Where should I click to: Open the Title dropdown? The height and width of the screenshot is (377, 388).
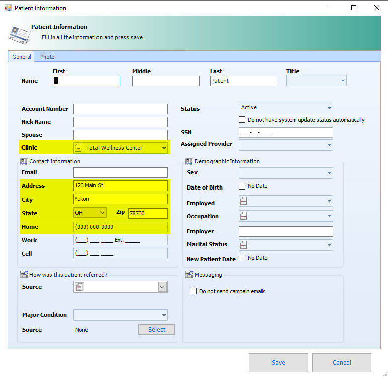point(317,81)
